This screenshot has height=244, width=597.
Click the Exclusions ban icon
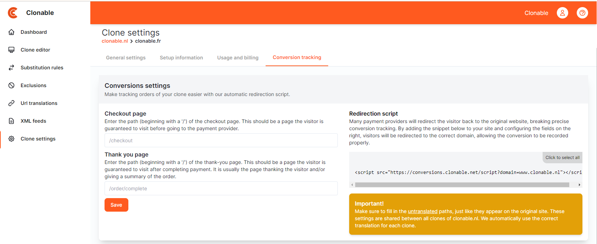click(11, 85)
